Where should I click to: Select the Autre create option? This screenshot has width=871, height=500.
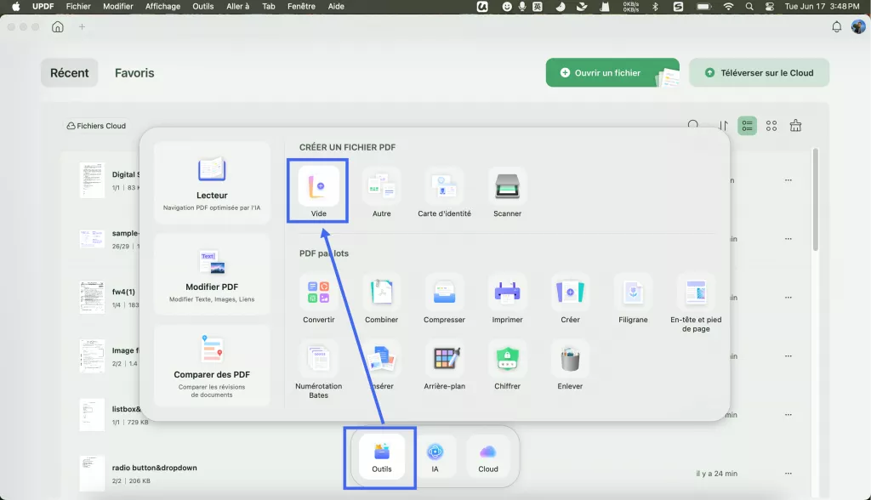point(381,191)
